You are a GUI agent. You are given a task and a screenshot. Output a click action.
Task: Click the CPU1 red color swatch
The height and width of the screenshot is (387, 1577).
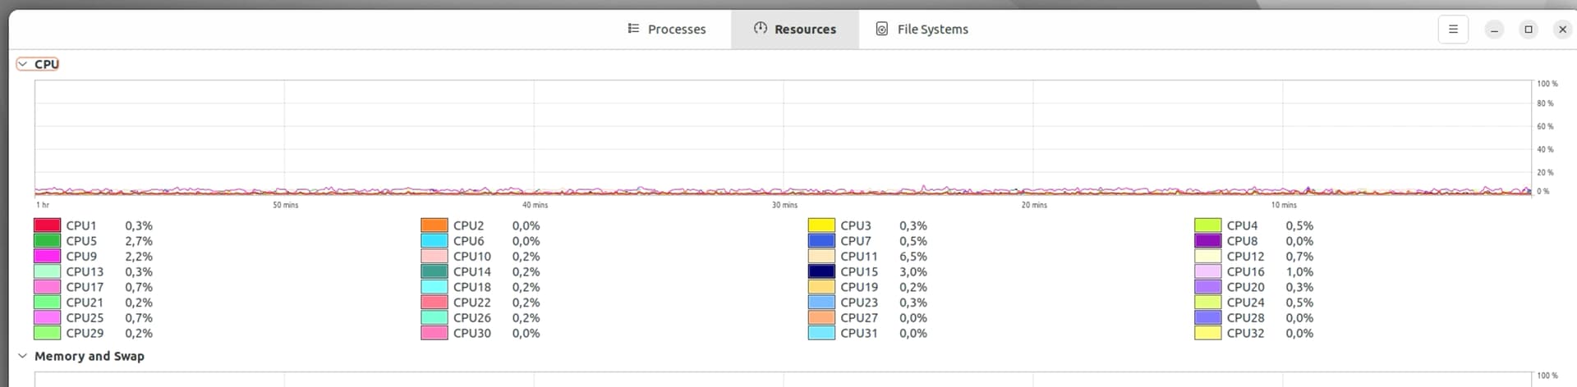(x=47, y=225)
